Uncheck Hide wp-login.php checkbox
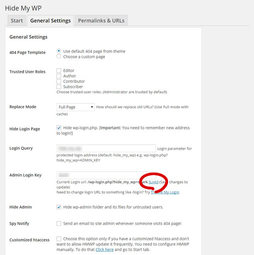 tap(59, 128)
